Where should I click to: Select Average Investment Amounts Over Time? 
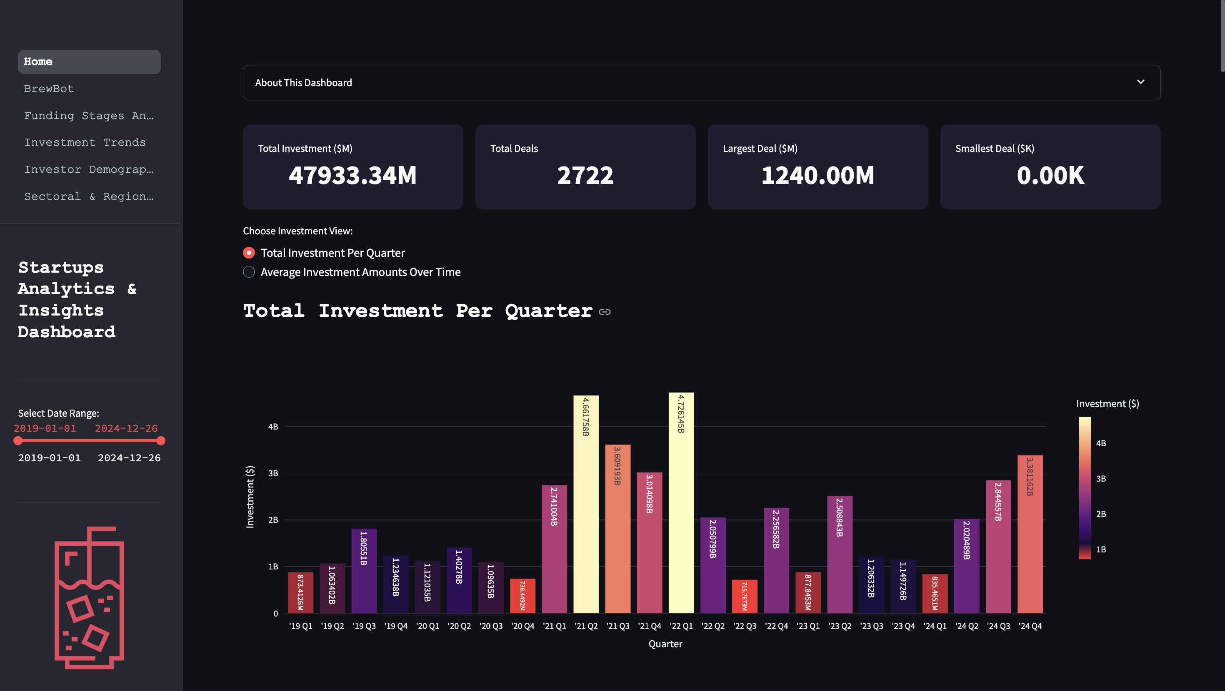pyautogui.click(x=249, y=272)
